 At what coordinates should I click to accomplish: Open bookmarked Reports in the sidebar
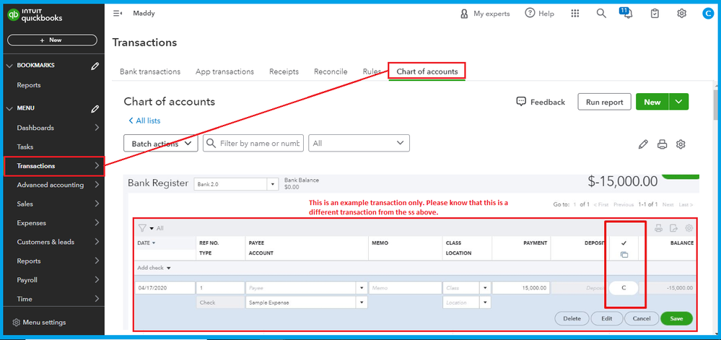[x=29, y=85]
